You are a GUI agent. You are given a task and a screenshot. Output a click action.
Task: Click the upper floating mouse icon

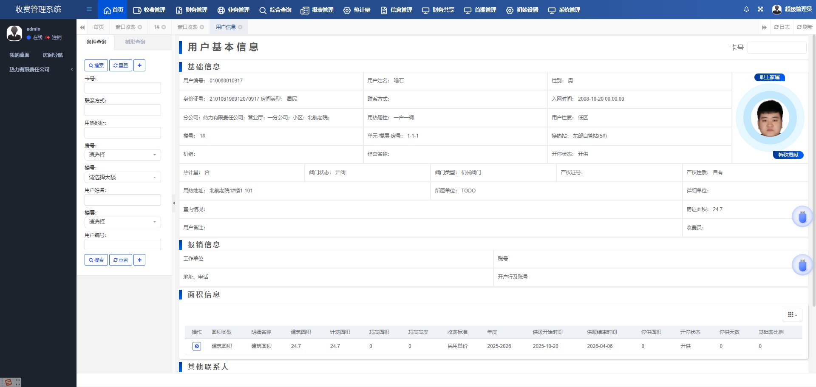(802, 217)
